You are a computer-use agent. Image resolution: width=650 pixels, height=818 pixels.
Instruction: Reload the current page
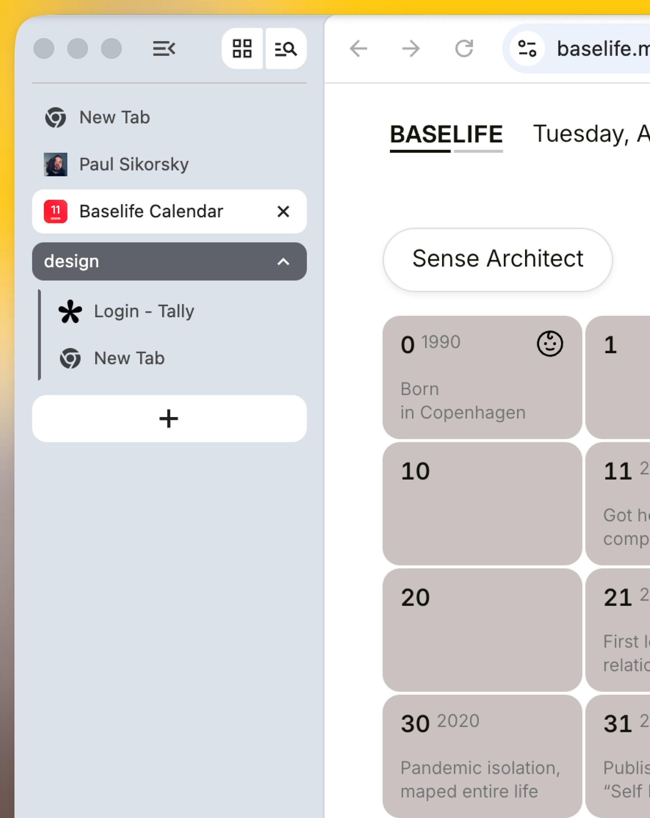pos(464,49)
